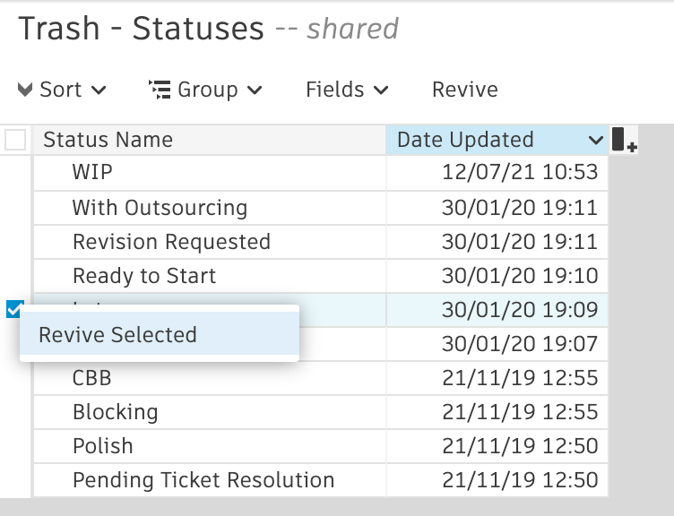
Task: Click the Sort arrow icon
Action: [x=25, y=90]
